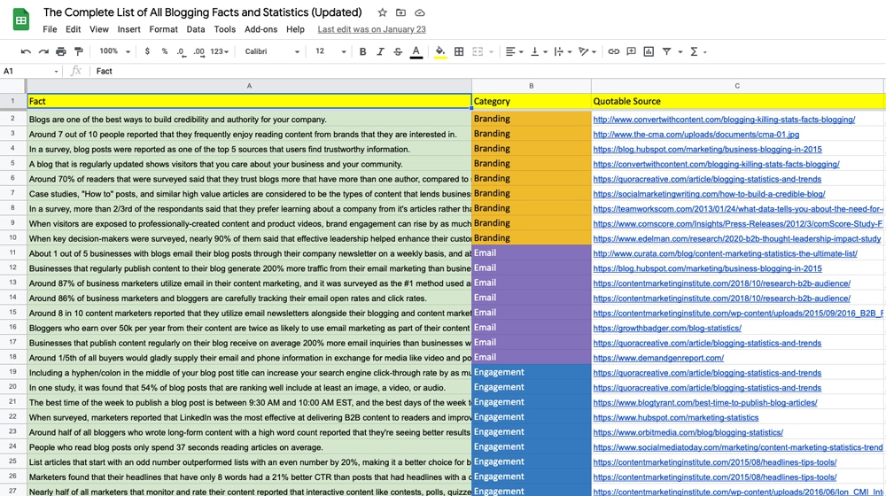
Task: Select the yellow Category header cell
Action: pyautogui.click(x=531, y=101)
